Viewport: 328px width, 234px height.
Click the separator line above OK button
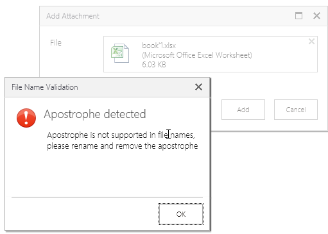[107, 197]
